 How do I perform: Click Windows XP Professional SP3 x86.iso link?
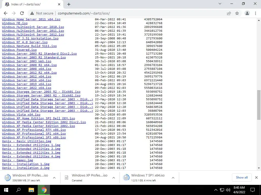click(x=34, y=137)
